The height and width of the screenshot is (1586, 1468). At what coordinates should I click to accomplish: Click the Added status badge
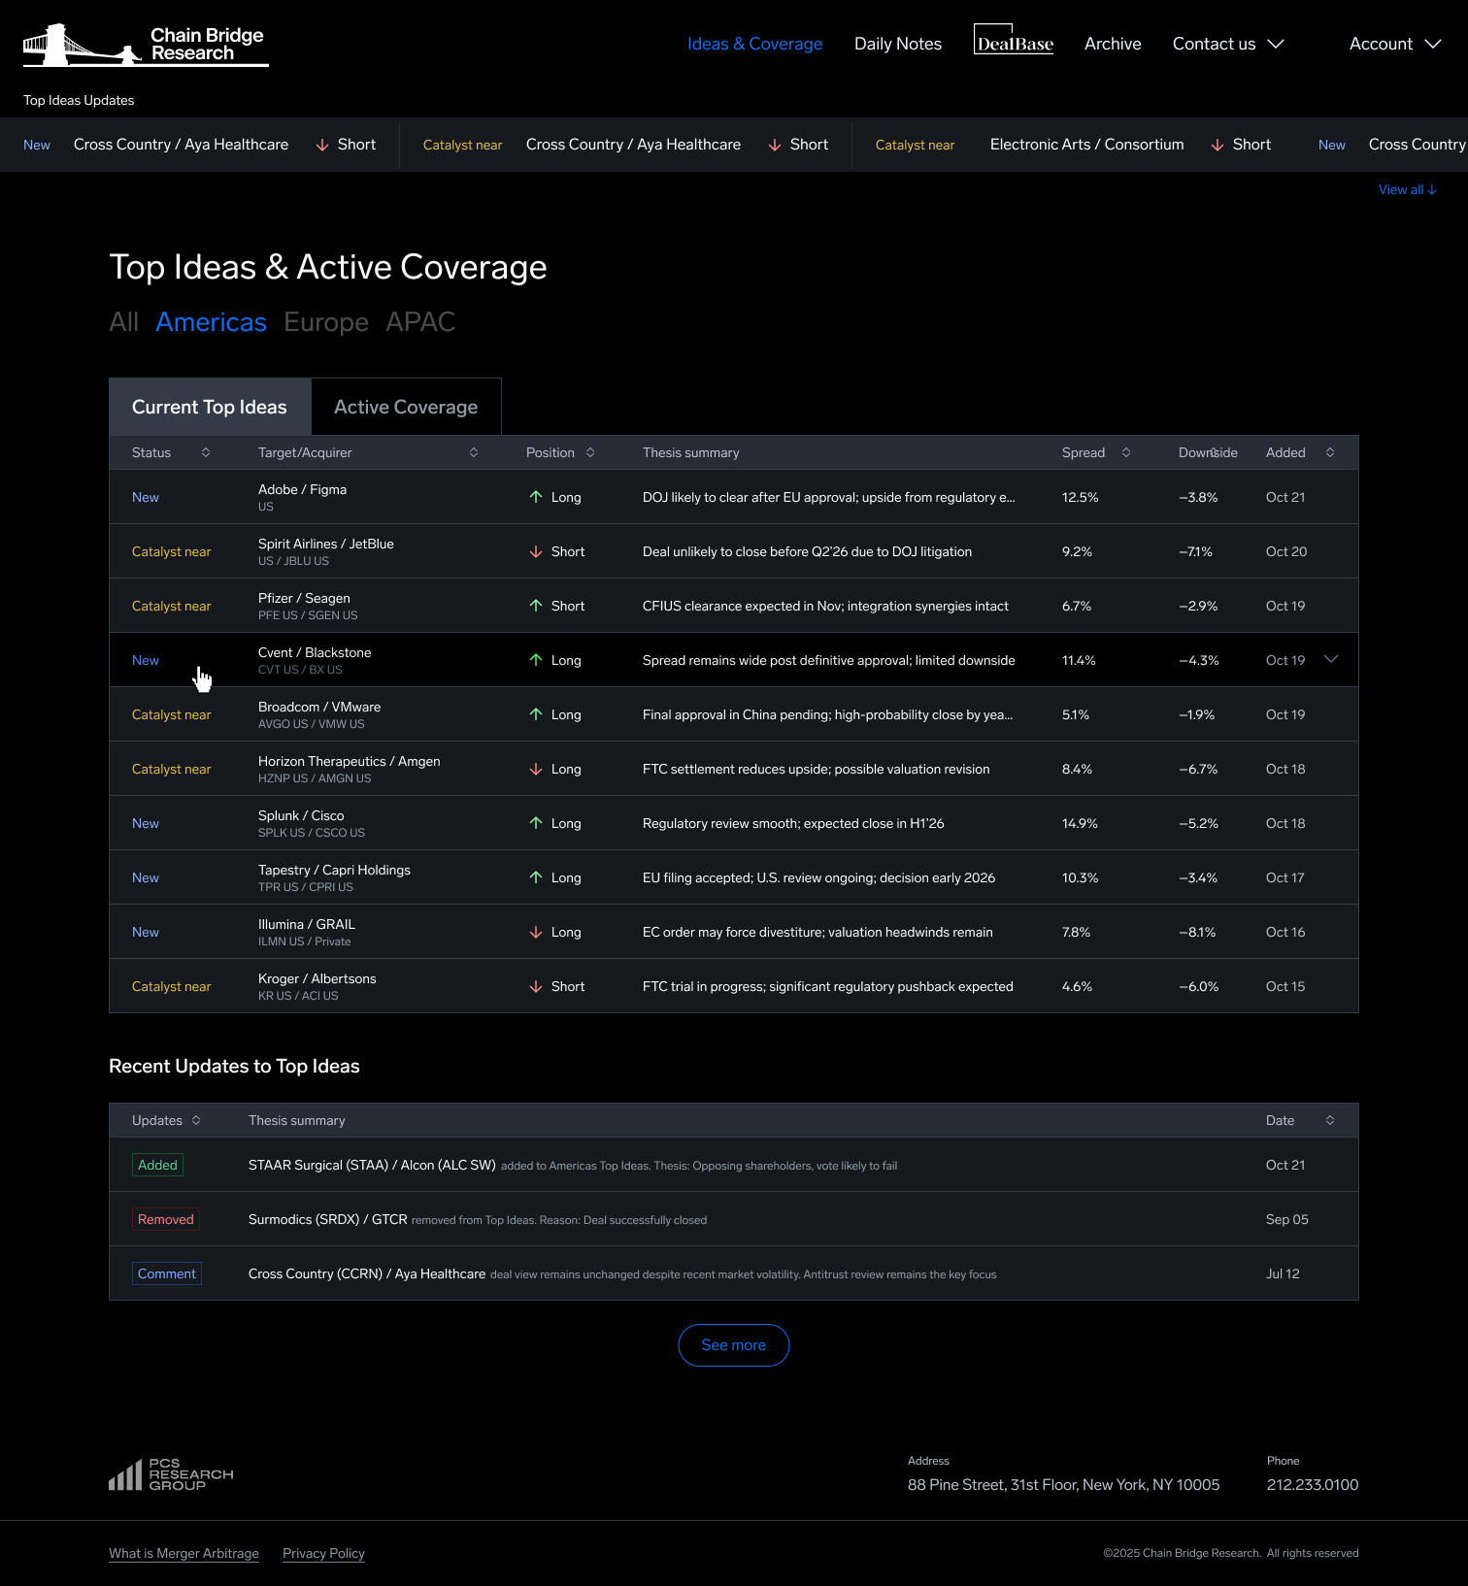click(x=157, y=1165)
